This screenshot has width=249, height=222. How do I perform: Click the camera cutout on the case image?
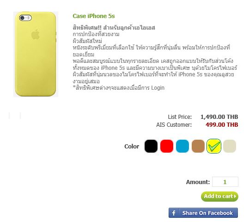(25, 18)
